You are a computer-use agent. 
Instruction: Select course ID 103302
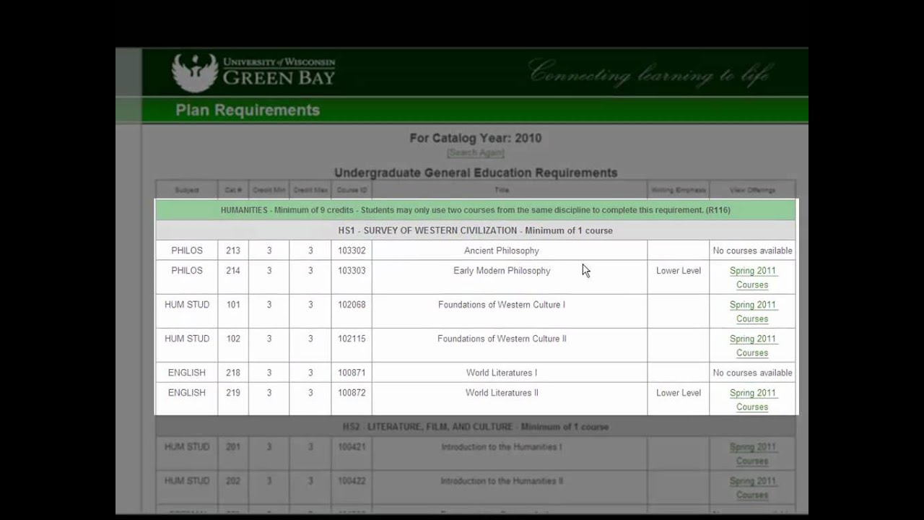352,251
